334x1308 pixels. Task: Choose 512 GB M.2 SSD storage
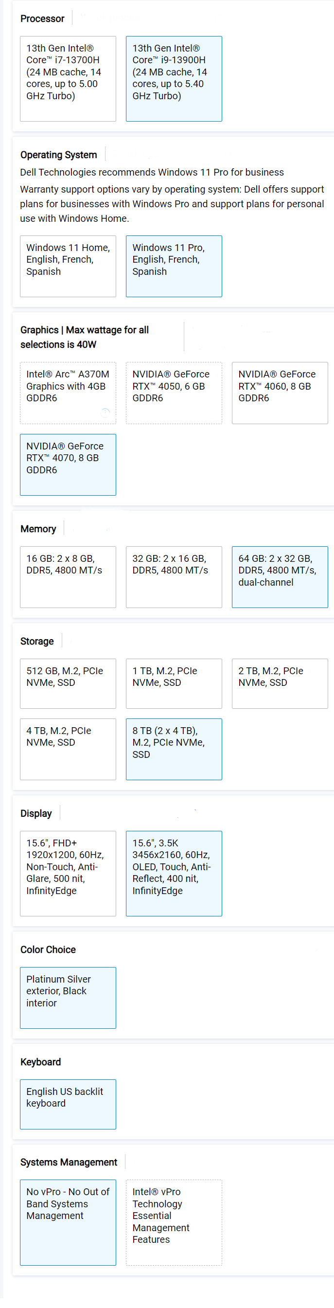[x=68, y=683]
